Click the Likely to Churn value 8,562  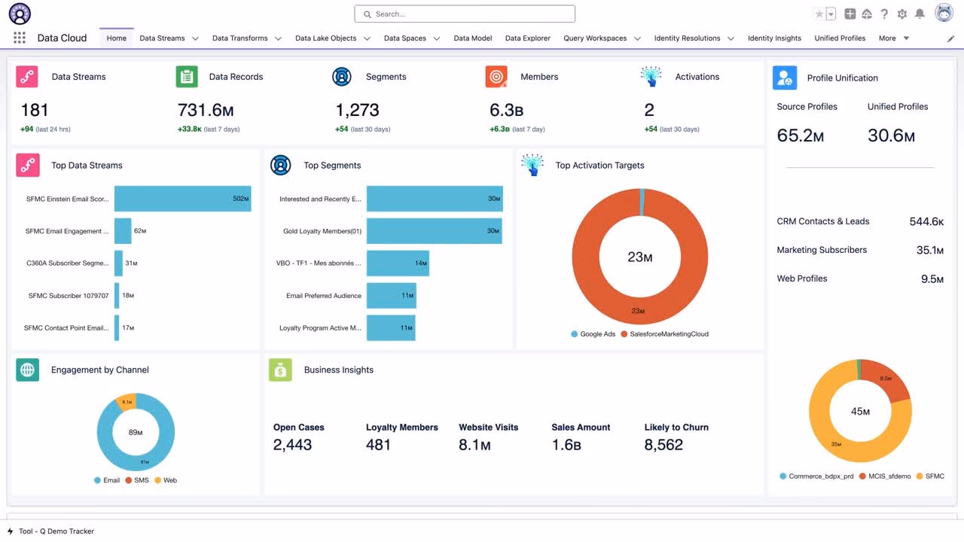pos(664,445)
